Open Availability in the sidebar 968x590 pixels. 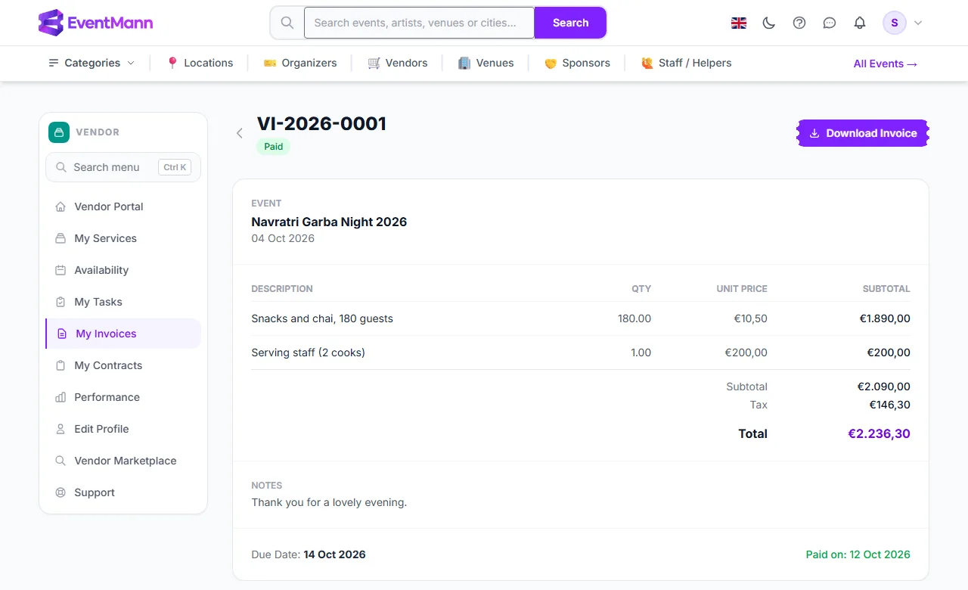[x=123, y=270]
